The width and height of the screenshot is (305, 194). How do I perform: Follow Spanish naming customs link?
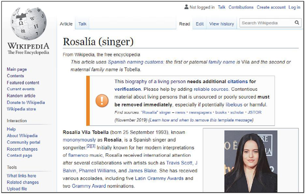click(x=136, y=62)
